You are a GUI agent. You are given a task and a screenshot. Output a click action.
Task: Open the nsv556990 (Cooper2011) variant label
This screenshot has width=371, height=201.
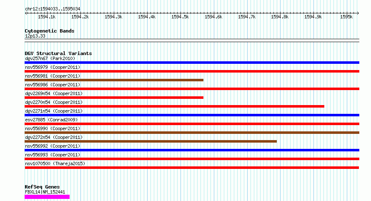(x=53, y=128)
